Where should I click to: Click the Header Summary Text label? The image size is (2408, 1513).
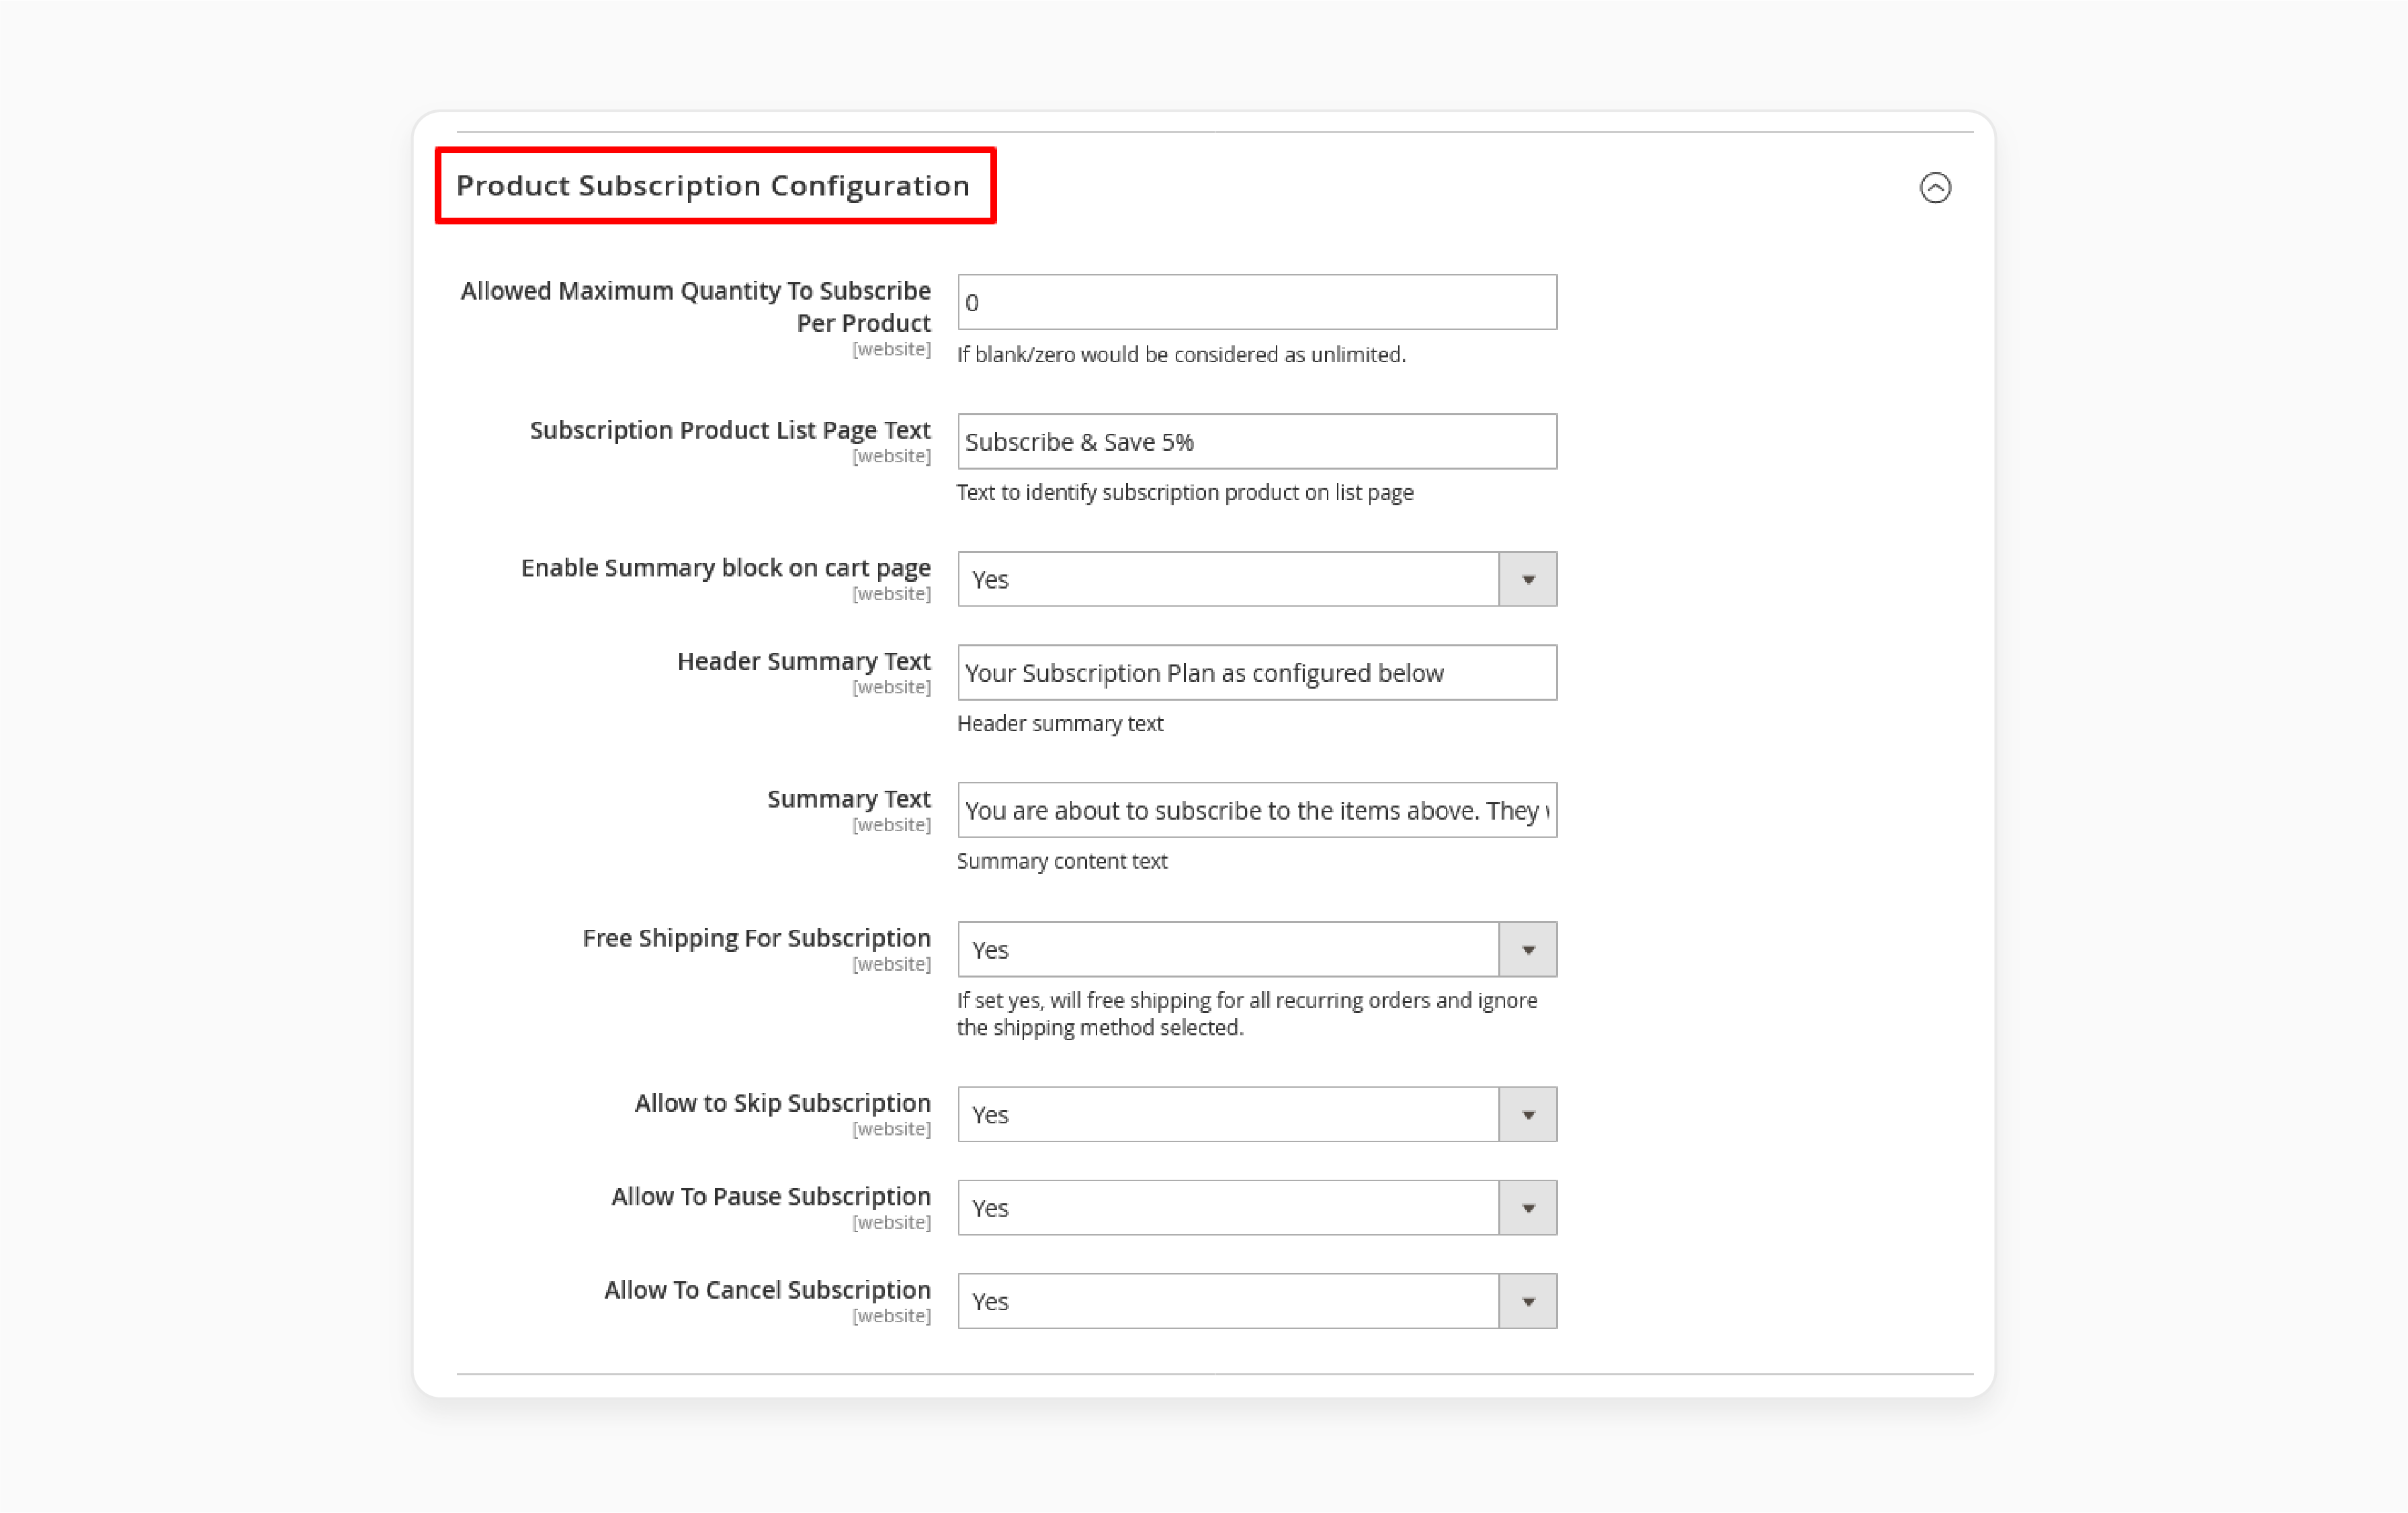[x=804, y=661]
